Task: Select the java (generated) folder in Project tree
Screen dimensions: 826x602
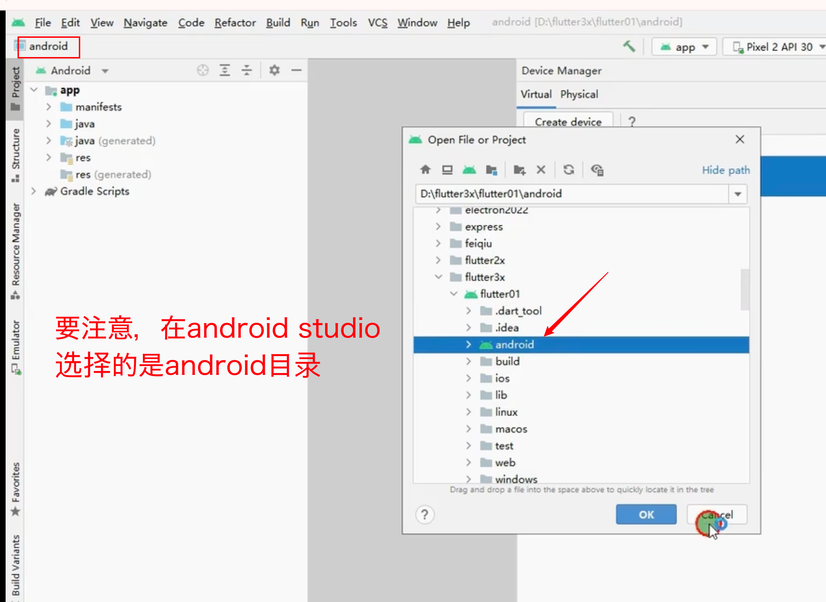Action: (115, 141)
